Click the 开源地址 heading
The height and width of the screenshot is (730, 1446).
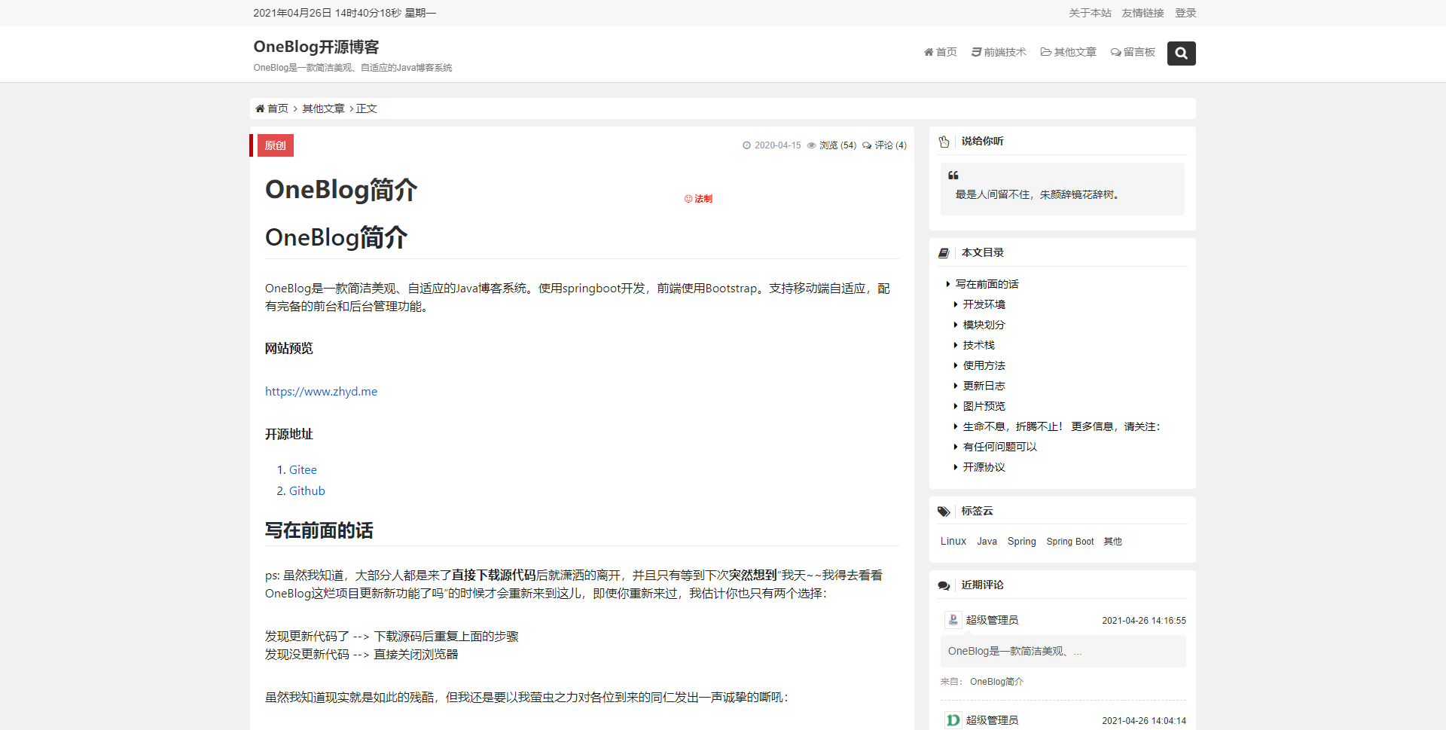point(289,434)
